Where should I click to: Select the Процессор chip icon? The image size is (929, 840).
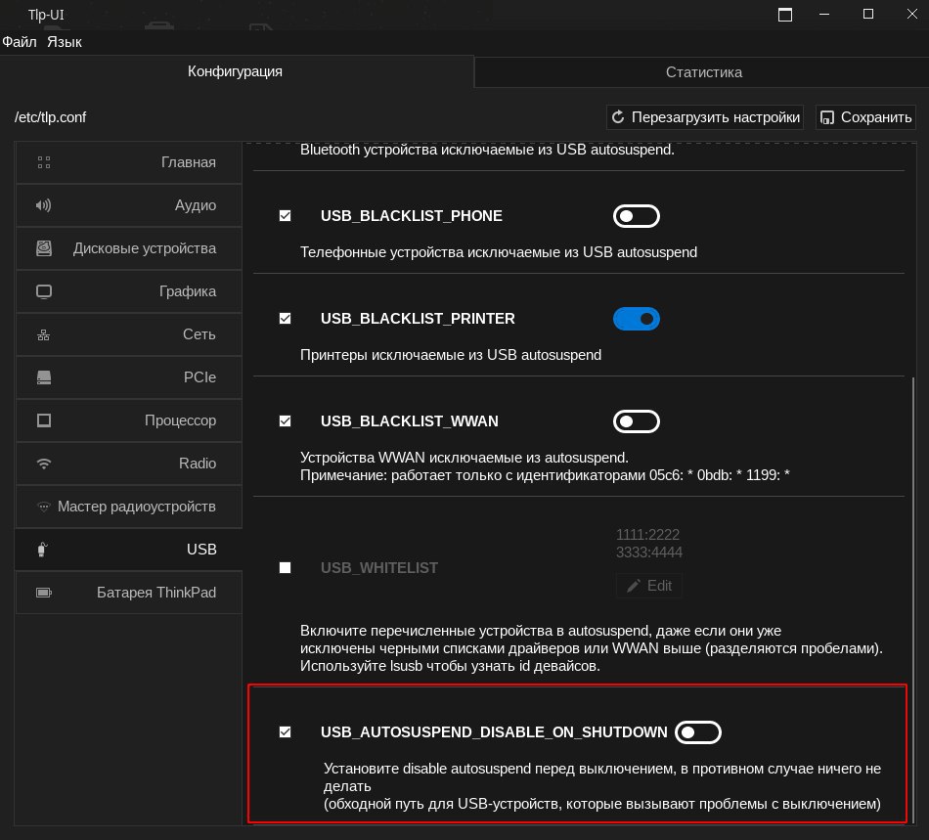(x=44, y=420)
